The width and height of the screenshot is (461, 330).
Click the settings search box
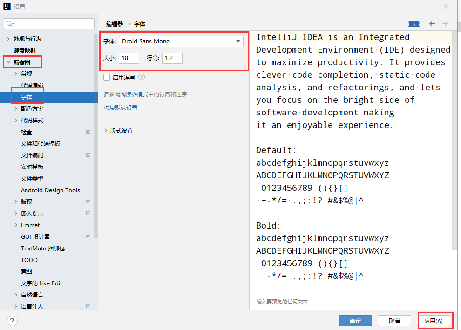click(x=49, y=24)
